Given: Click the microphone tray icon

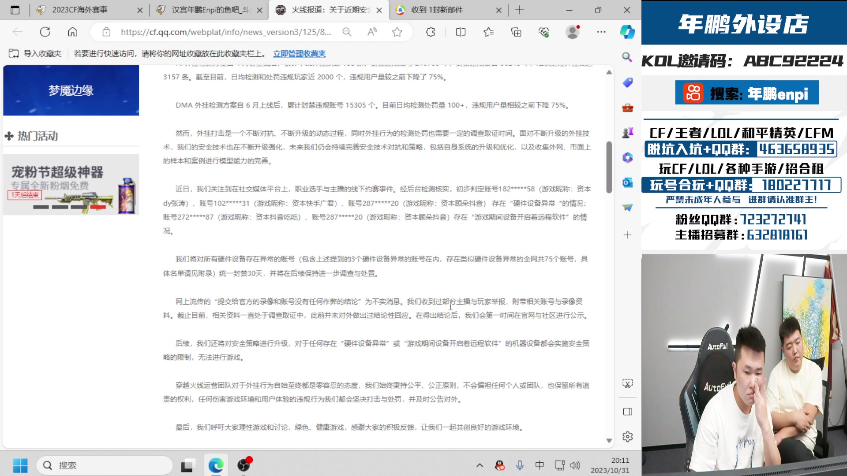Looking at the screenshot, I should pos(520,465).
